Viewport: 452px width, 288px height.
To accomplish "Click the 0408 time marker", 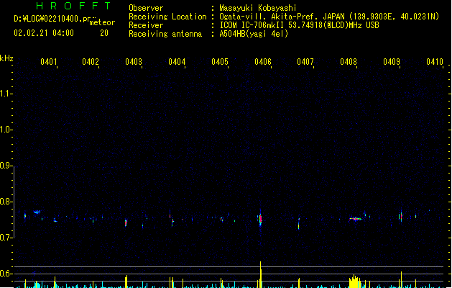I will click(349, 62).
